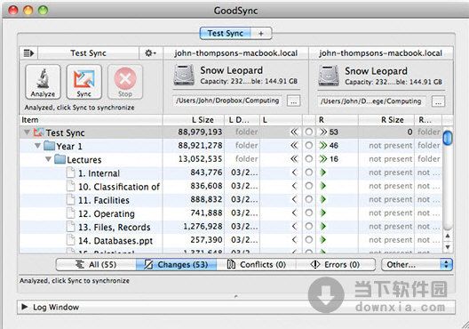
Task: Show Errors (0) filter
Action: pyautogui.click(x=336, y=265)
